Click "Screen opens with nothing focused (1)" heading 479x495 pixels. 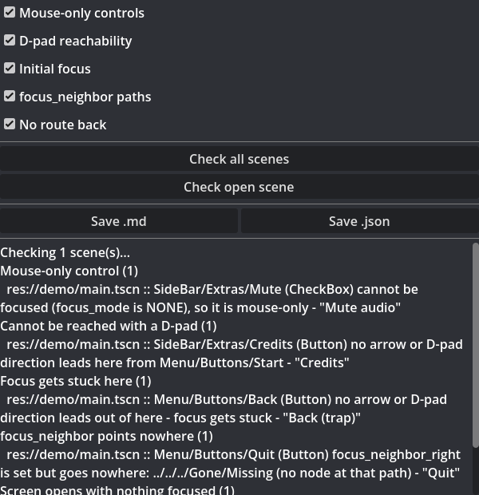coord(117,489)
